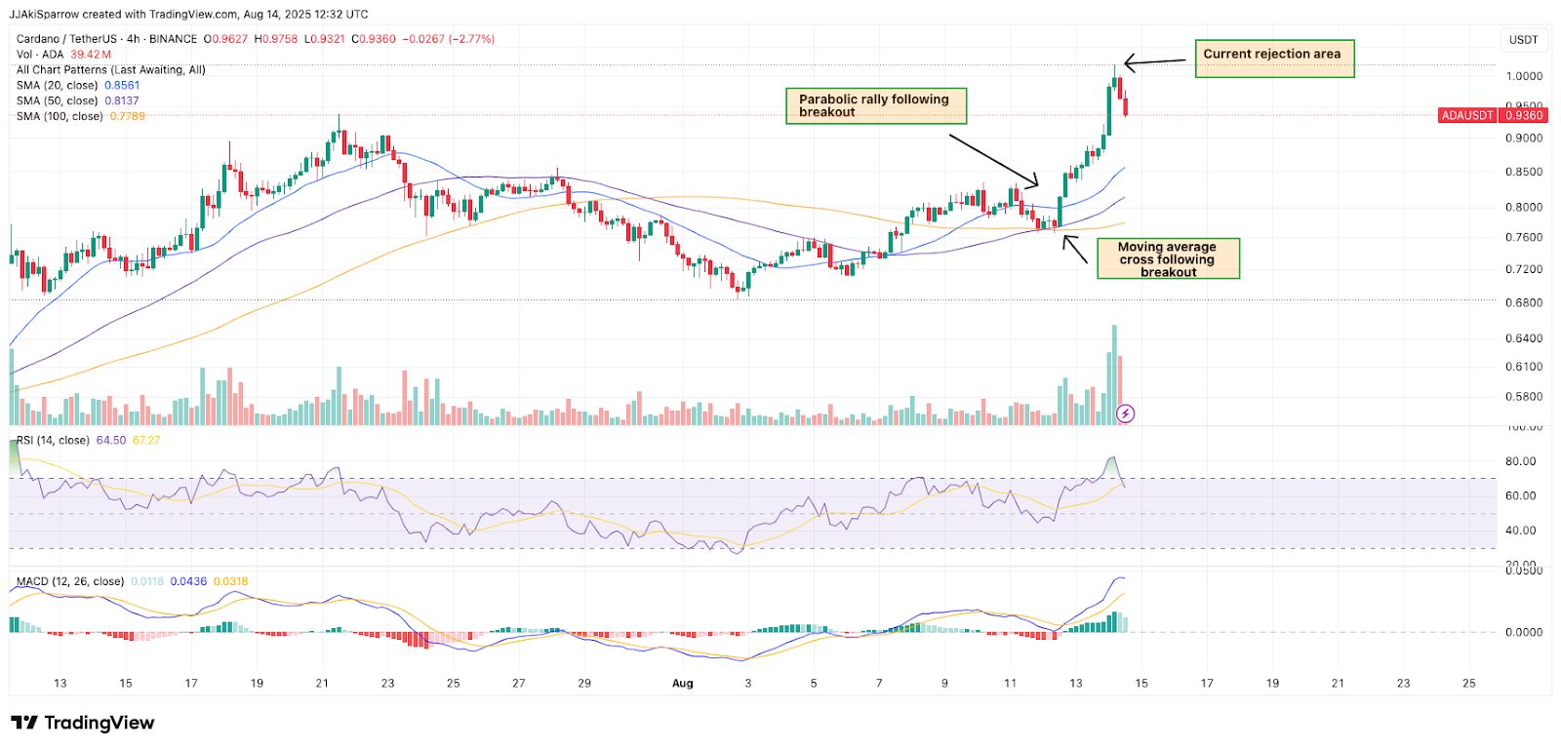Select the SMA (20, close) indicator legend
The width and height of the screenshot is (1561, 750).
pyautogui.click(x=58, y=86)
